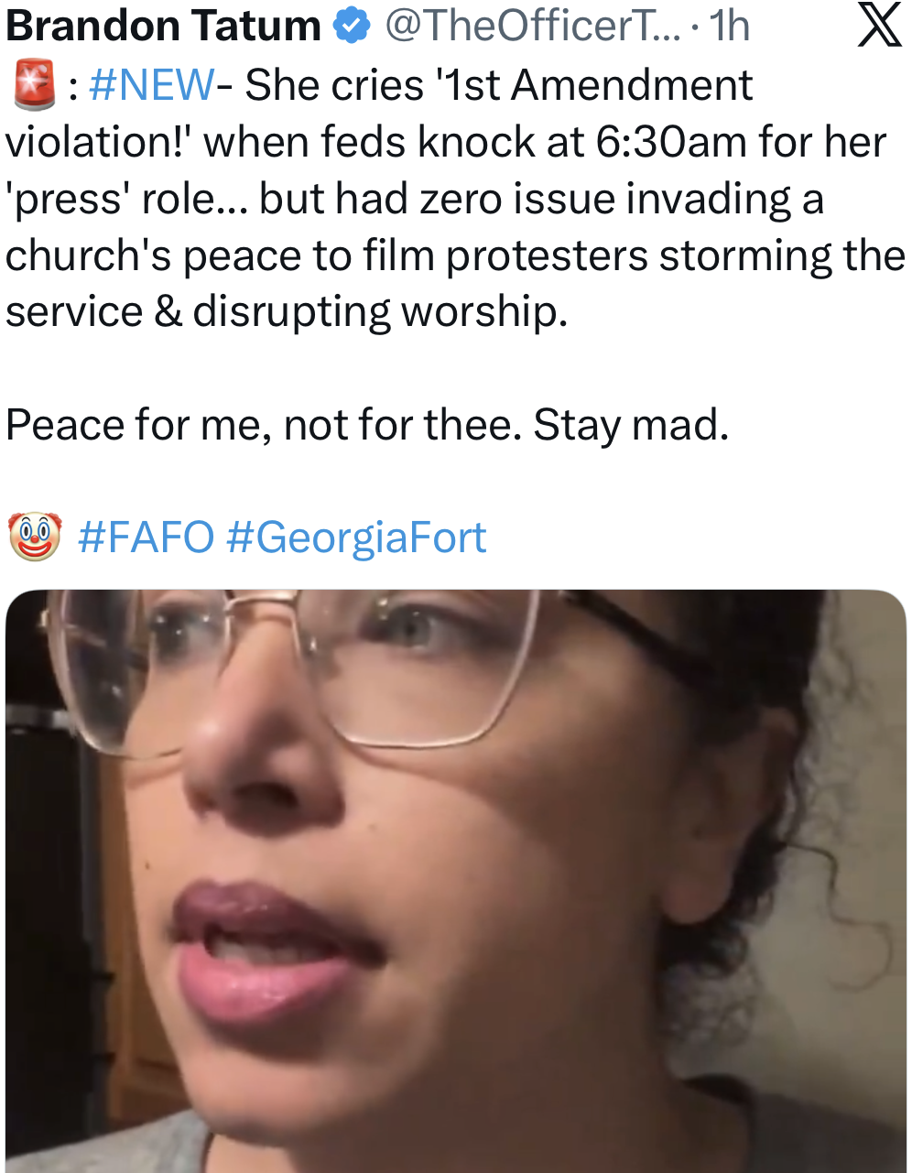Viewport: 912px width, 1173px height.
Task: Play the embedded video thumbnail
Action: [455, 881]
